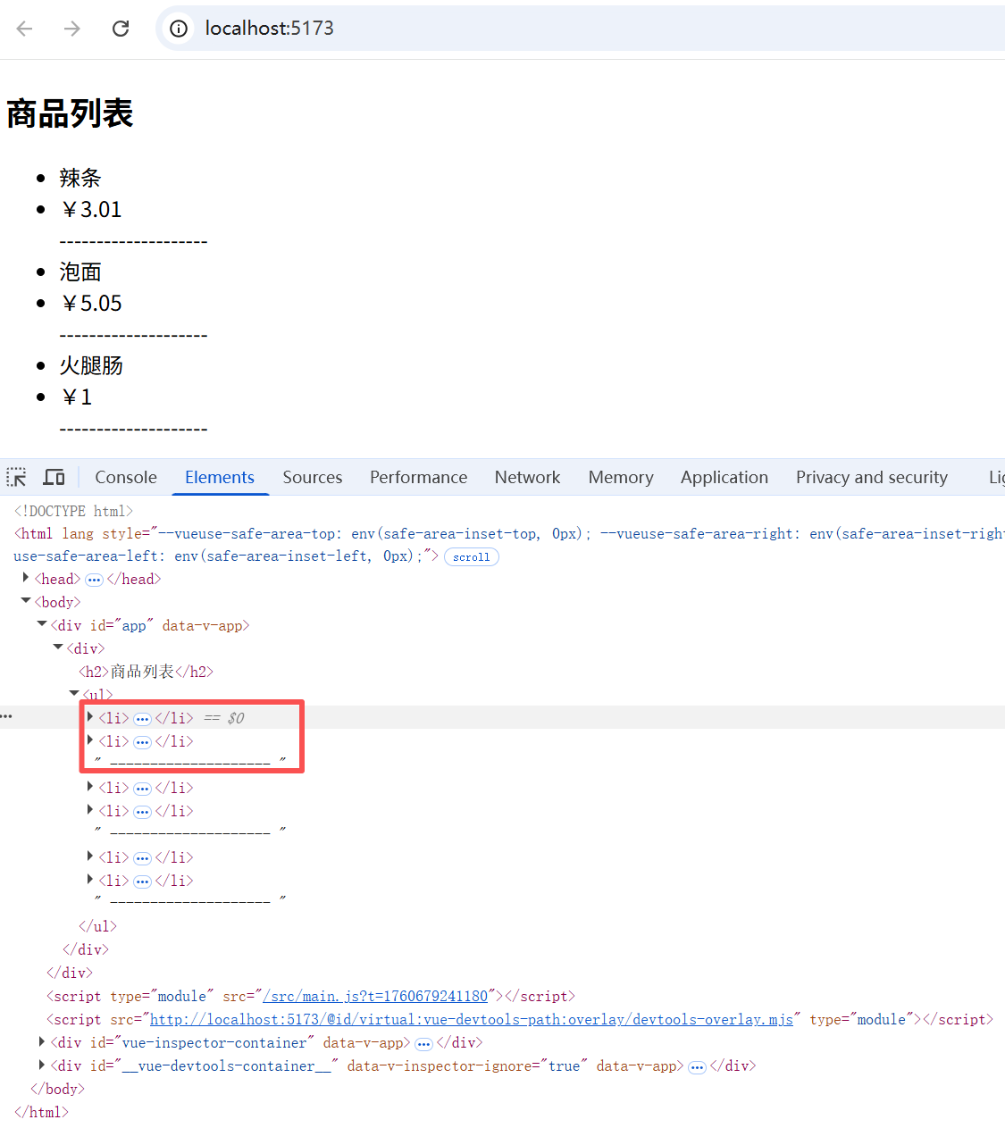Screen dimensions: 1005x1128
Task: Open the Privacy and security tab
Action: (x=872, y=477)
